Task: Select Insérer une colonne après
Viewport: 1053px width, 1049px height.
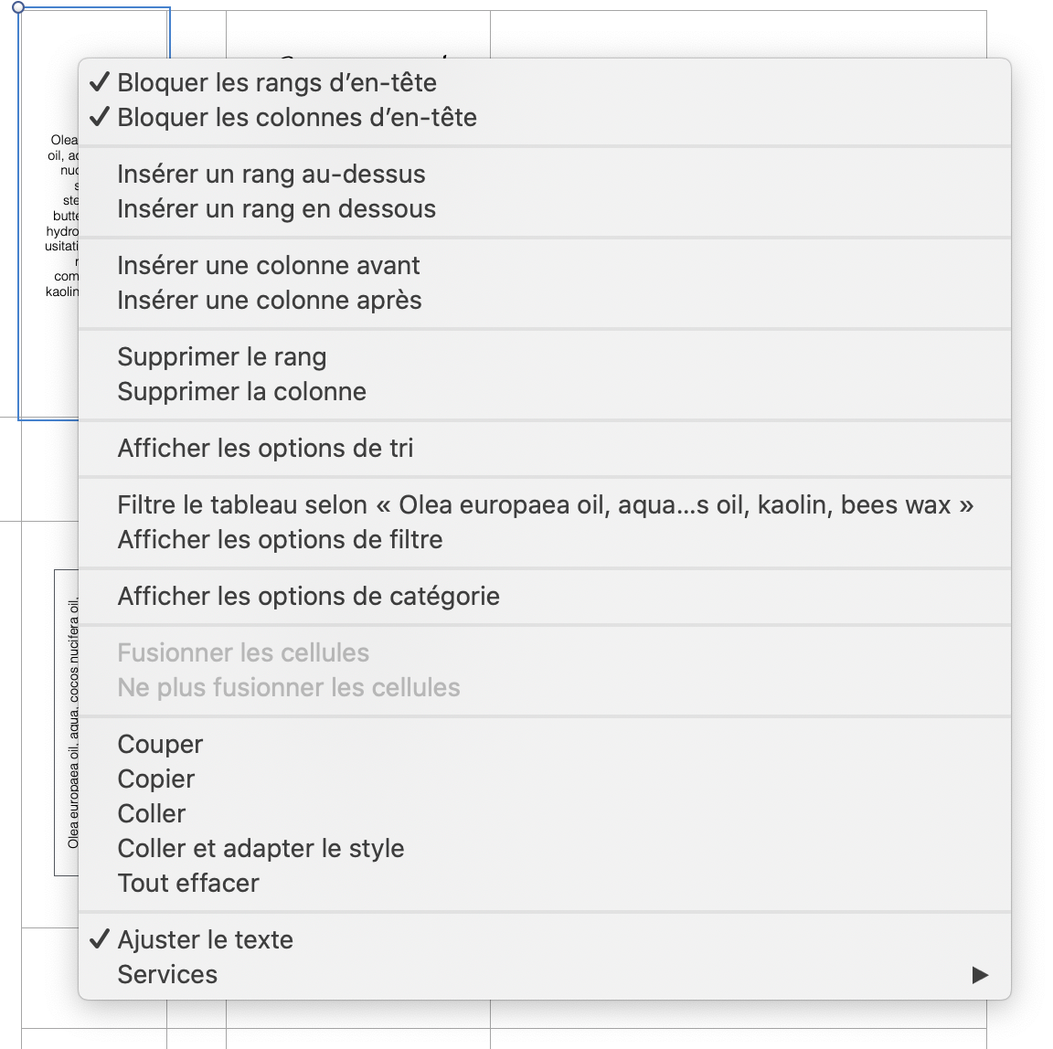Action: click(x=270, y=301)
